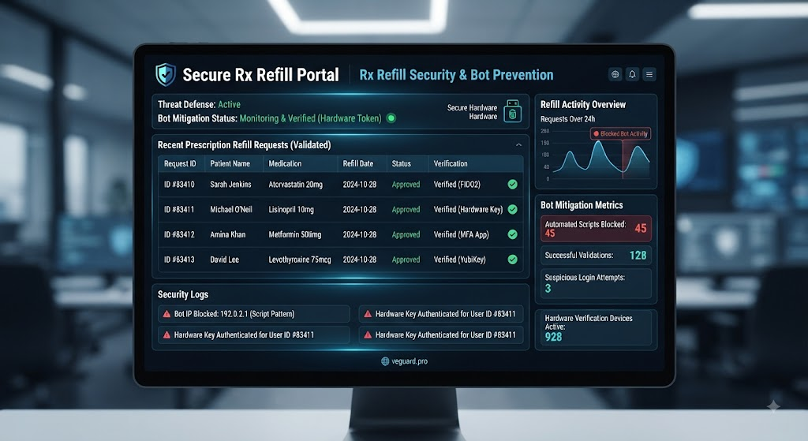808x441 pixels.
Task: Click medication Levothyroxine 75mcg
Action: tap(299, 259)
